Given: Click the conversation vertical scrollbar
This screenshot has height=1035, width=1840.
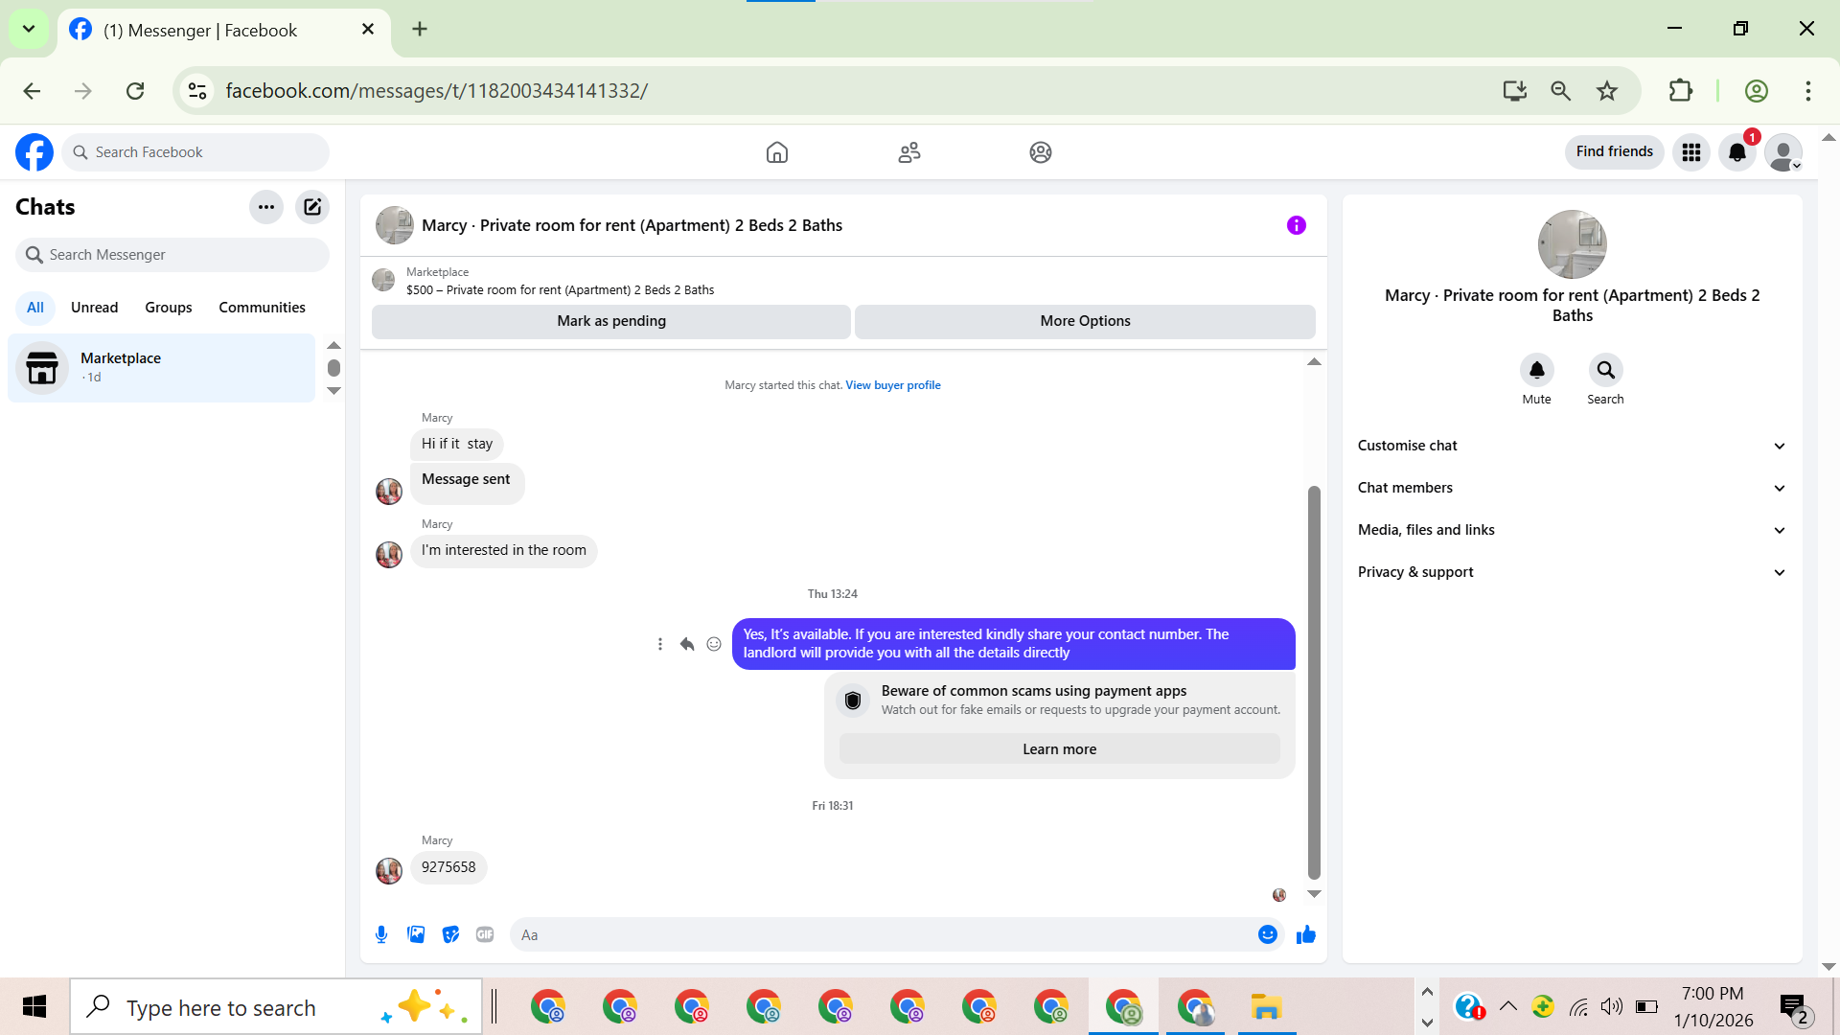Looking at the screenshot, I should [x=1314, y=680].
